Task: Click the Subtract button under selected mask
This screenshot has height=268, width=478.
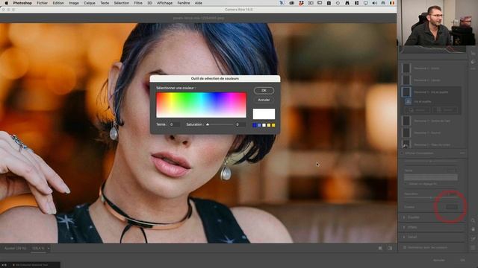Action: 444,110
